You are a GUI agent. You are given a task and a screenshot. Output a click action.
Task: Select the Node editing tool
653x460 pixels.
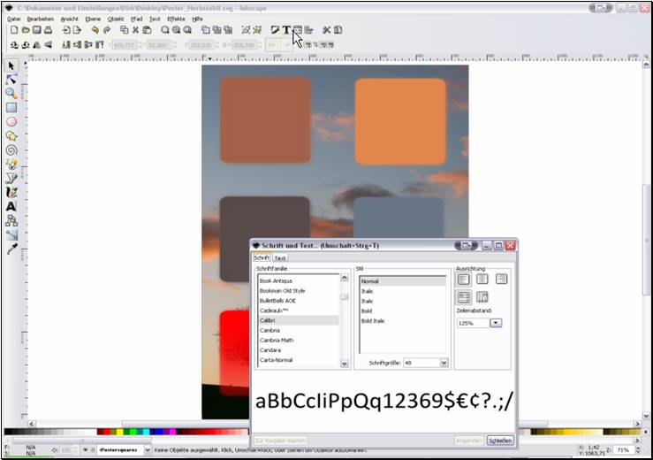click(11, 80)
